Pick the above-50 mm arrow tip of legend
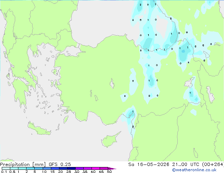The width and height of the screenshot is (224, 173). (x=112, y=168)
